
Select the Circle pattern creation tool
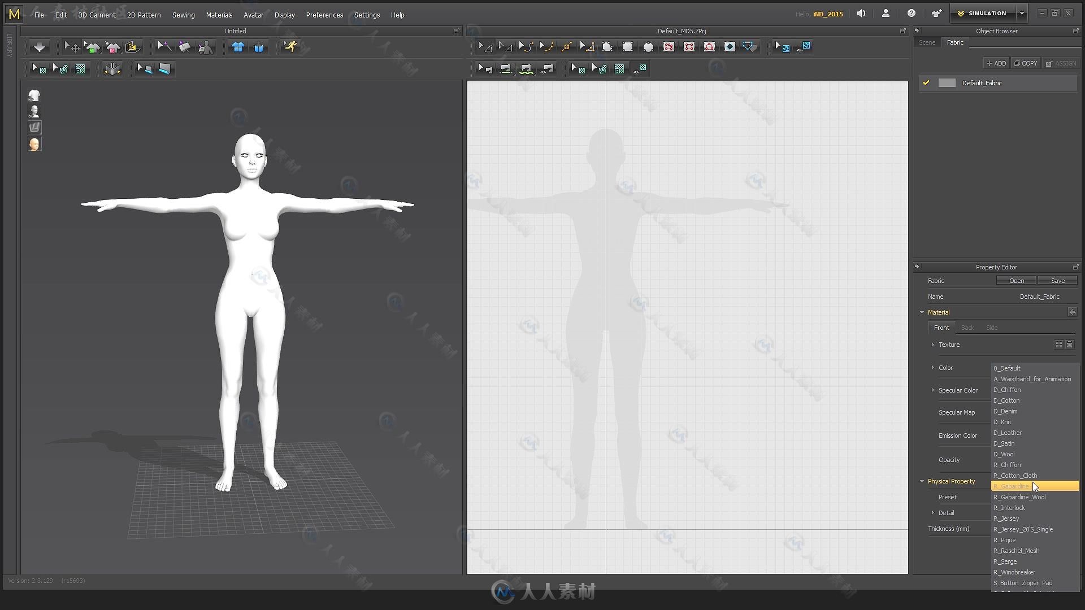[648, 47]
